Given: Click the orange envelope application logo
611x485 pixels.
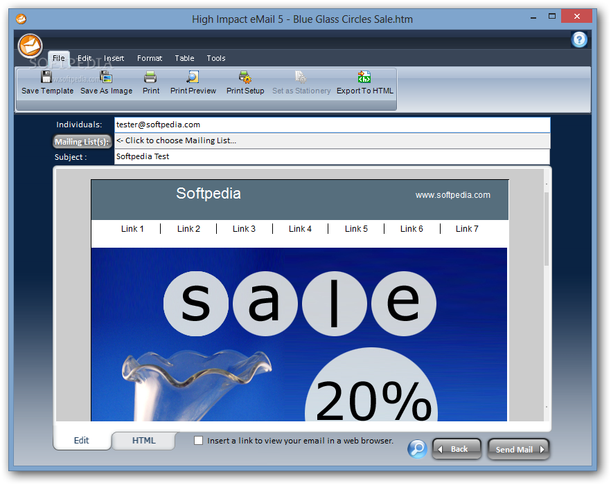Looking at the screenshot, I should 30,46.
